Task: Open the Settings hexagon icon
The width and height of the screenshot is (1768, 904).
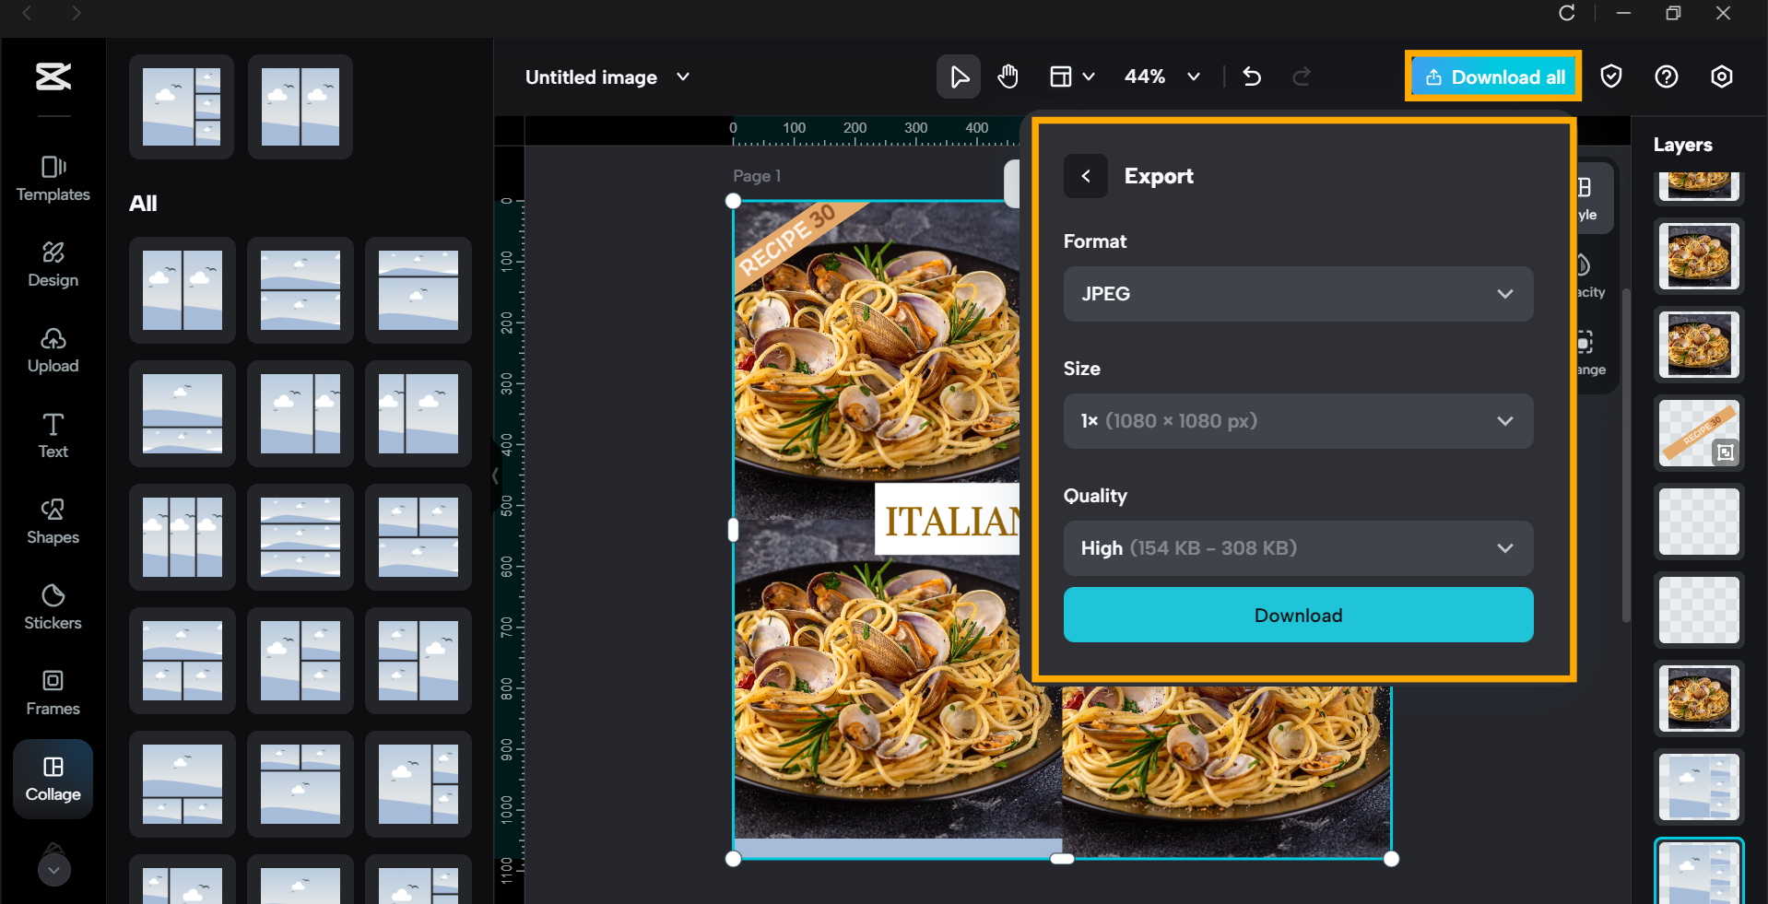Action: tap(1722, 76)
